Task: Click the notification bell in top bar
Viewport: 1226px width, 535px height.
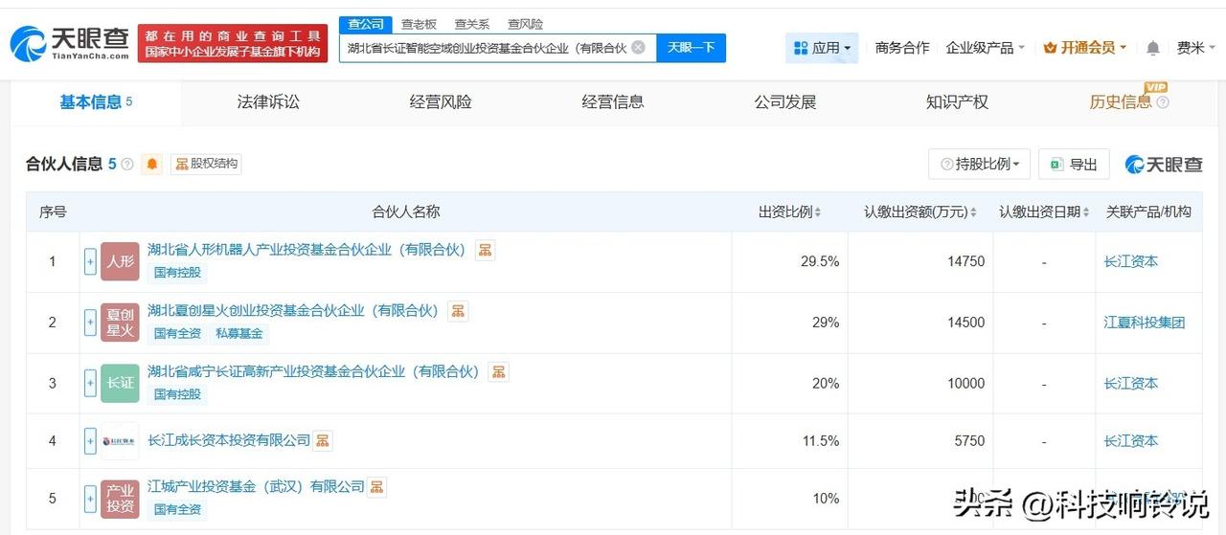Action: (1153, 47)
